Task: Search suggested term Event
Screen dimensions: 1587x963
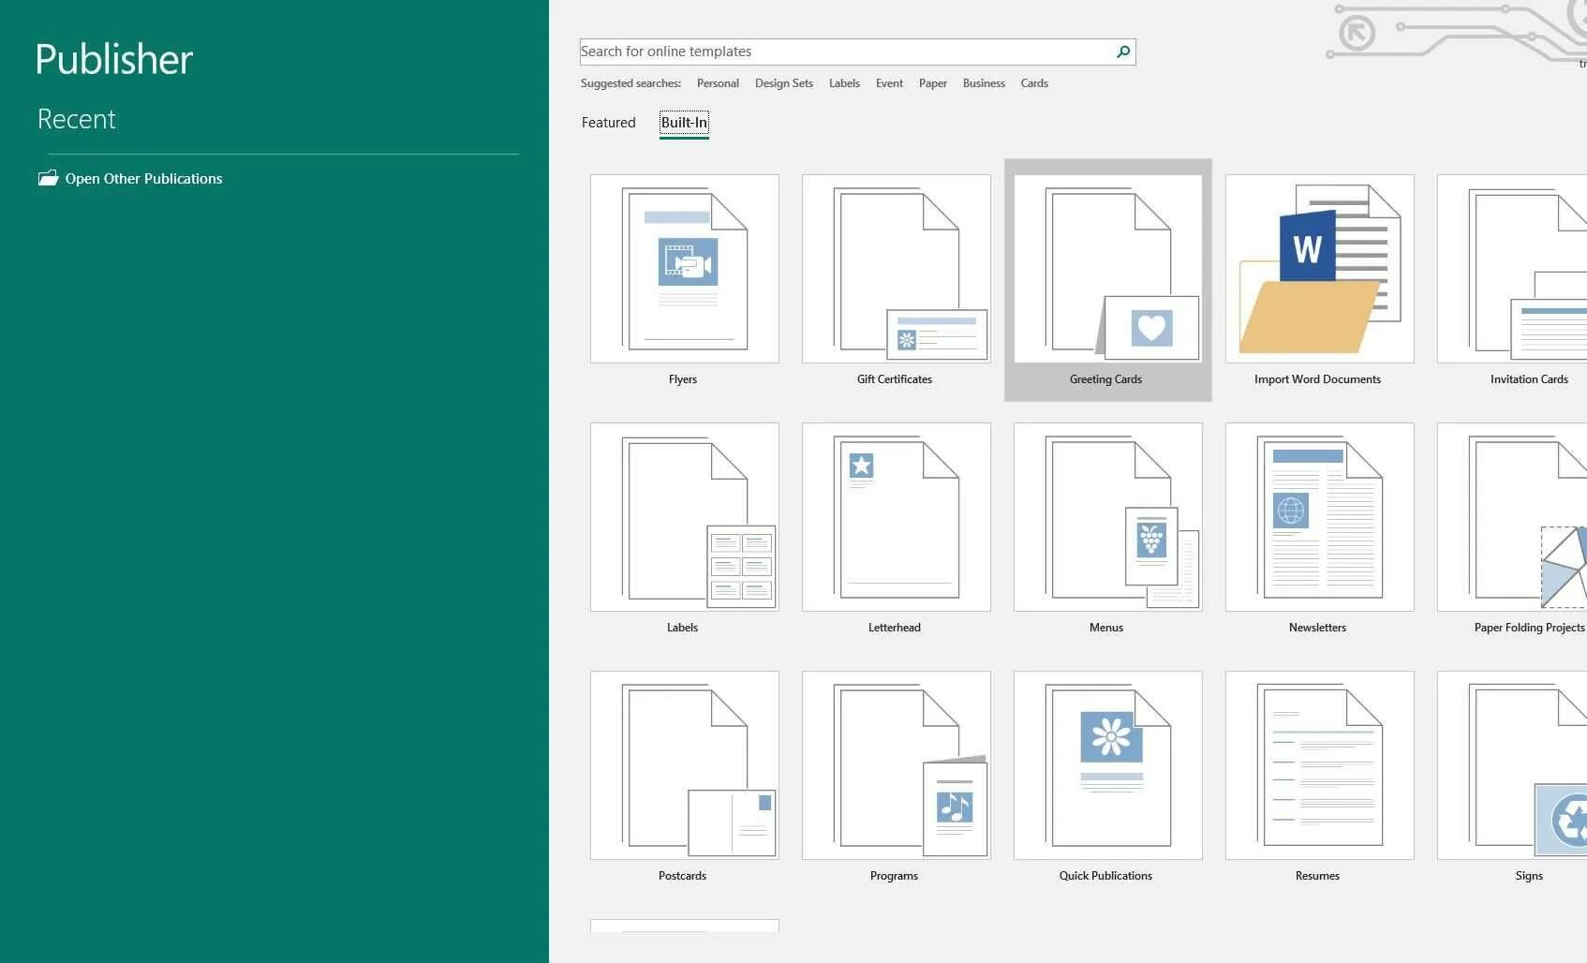Action: [889, 83]
